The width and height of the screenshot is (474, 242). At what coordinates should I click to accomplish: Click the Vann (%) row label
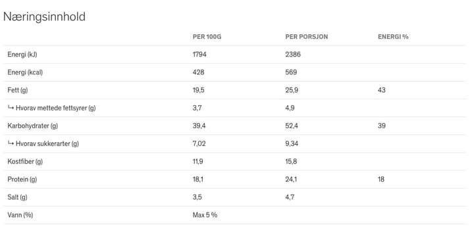point(20,215)
